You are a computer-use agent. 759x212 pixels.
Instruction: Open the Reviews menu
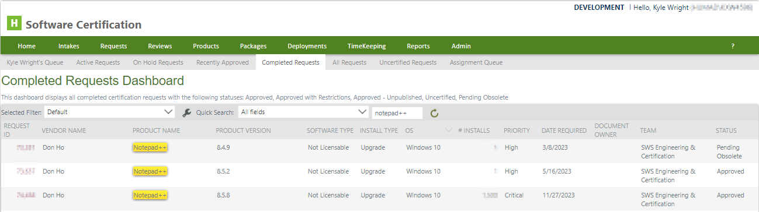pyautogui.click(x=160, y=46)
